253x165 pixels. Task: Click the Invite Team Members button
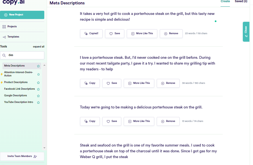(x=22, y=156)
